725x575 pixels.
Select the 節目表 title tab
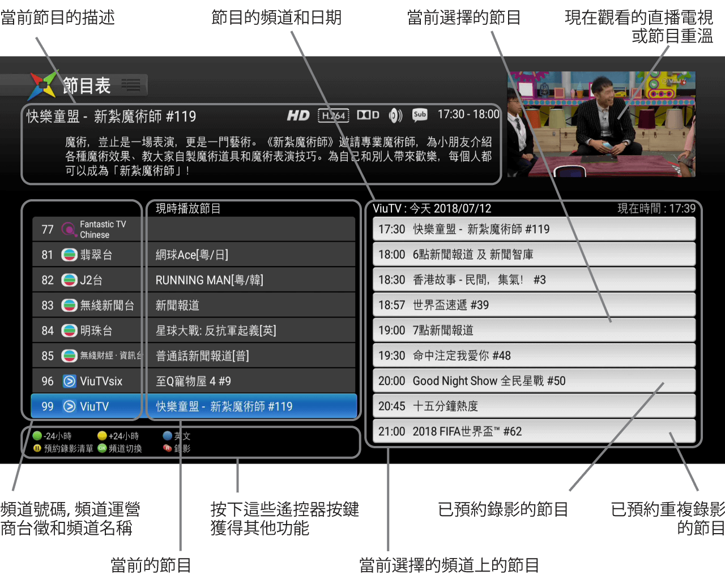coord(87,86)
